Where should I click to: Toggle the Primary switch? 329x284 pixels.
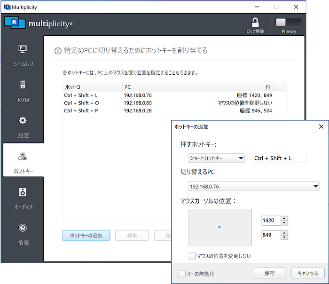tap(289, 22)
